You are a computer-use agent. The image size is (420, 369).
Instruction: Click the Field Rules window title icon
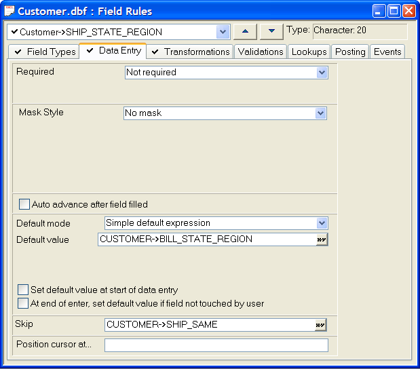9,11
